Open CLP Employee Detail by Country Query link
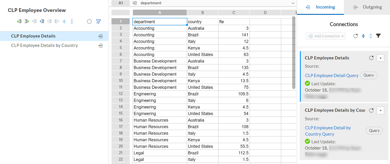 point(328,131)
